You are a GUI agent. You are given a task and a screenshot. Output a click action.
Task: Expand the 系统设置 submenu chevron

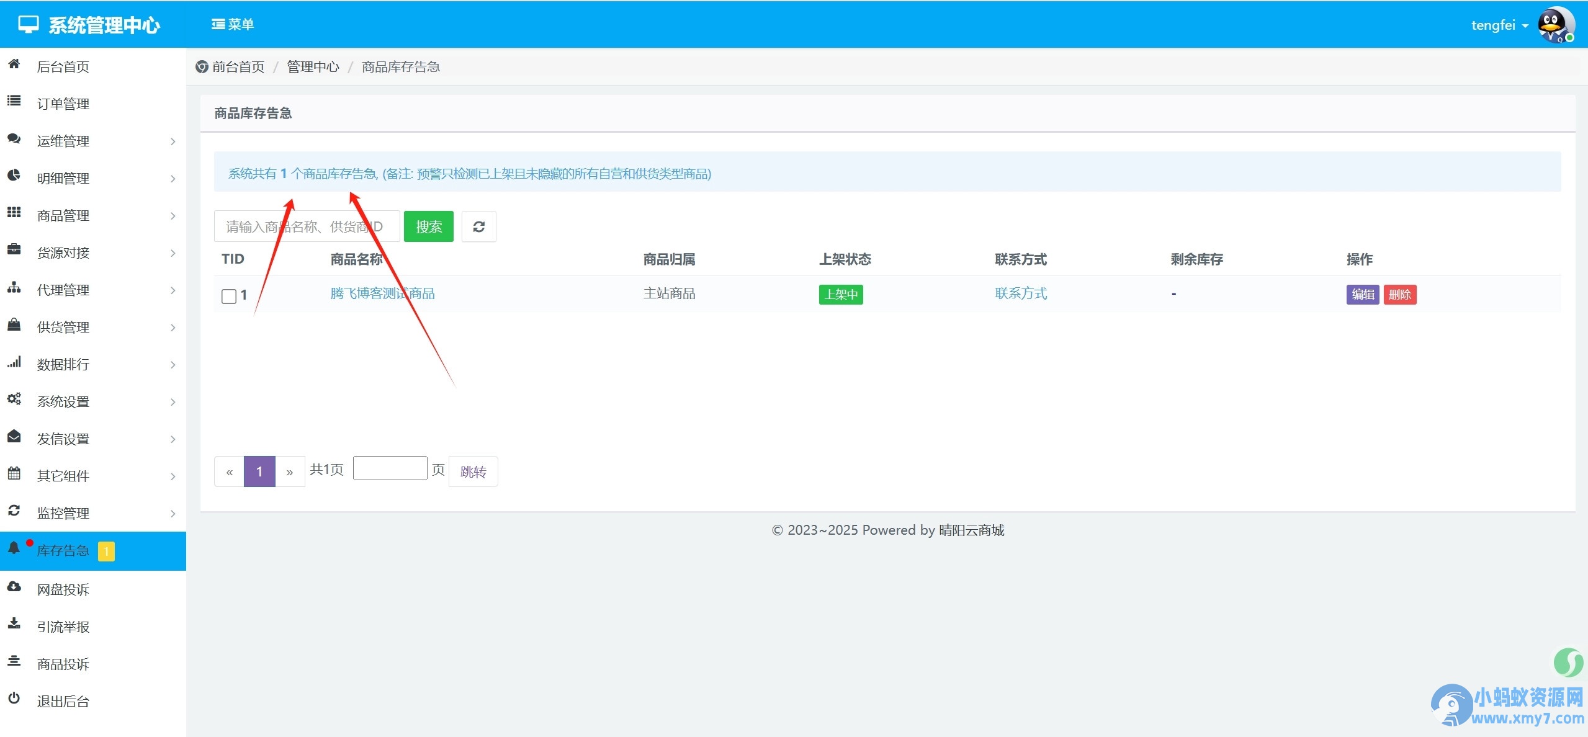coord(173,402)
